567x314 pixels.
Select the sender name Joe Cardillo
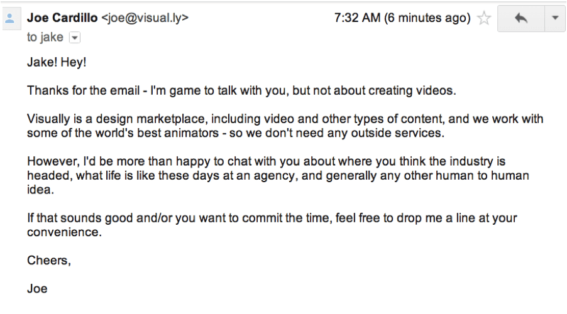62,18
